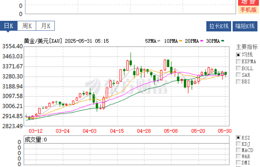Viewport: 260px width, 167px height.
Task: Click the last candlestick near 05-30
Action: point(226,73)
